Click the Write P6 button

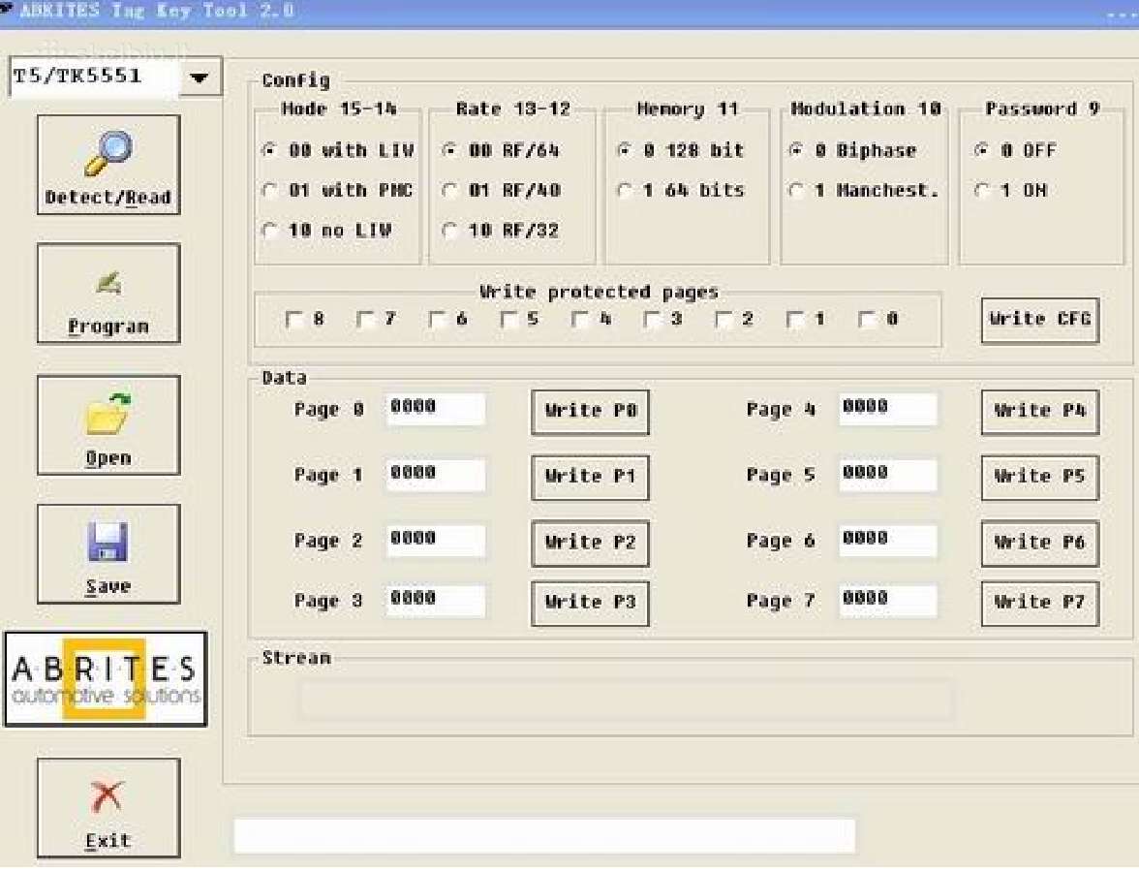1039,543
